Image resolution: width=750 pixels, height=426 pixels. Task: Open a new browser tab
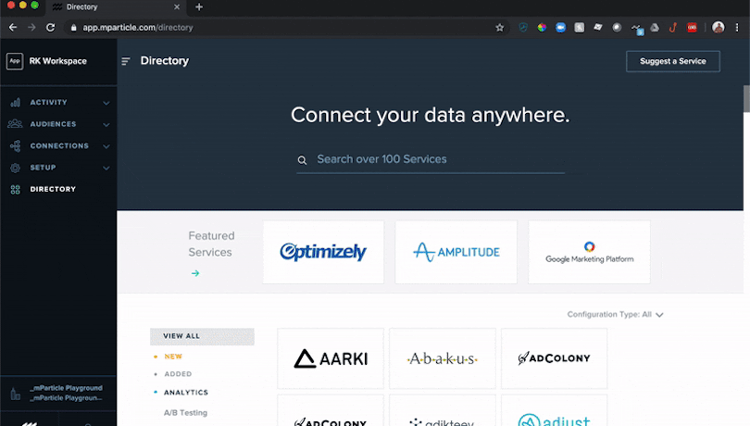[199, 6]
